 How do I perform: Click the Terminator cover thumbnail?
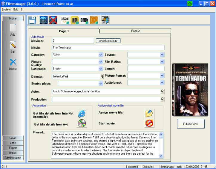pos(191,90)
